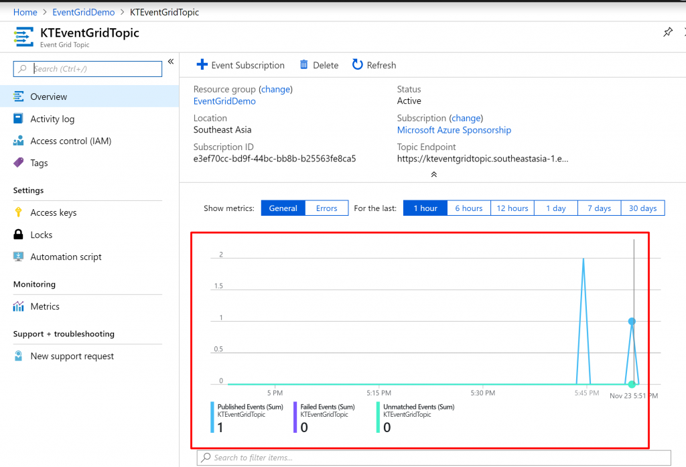Show General metrics

tap(283, 208)
